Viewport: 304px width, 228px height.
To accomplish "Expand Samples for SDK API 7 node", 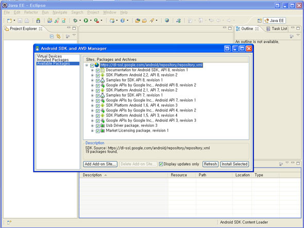I will pos(92,95).
